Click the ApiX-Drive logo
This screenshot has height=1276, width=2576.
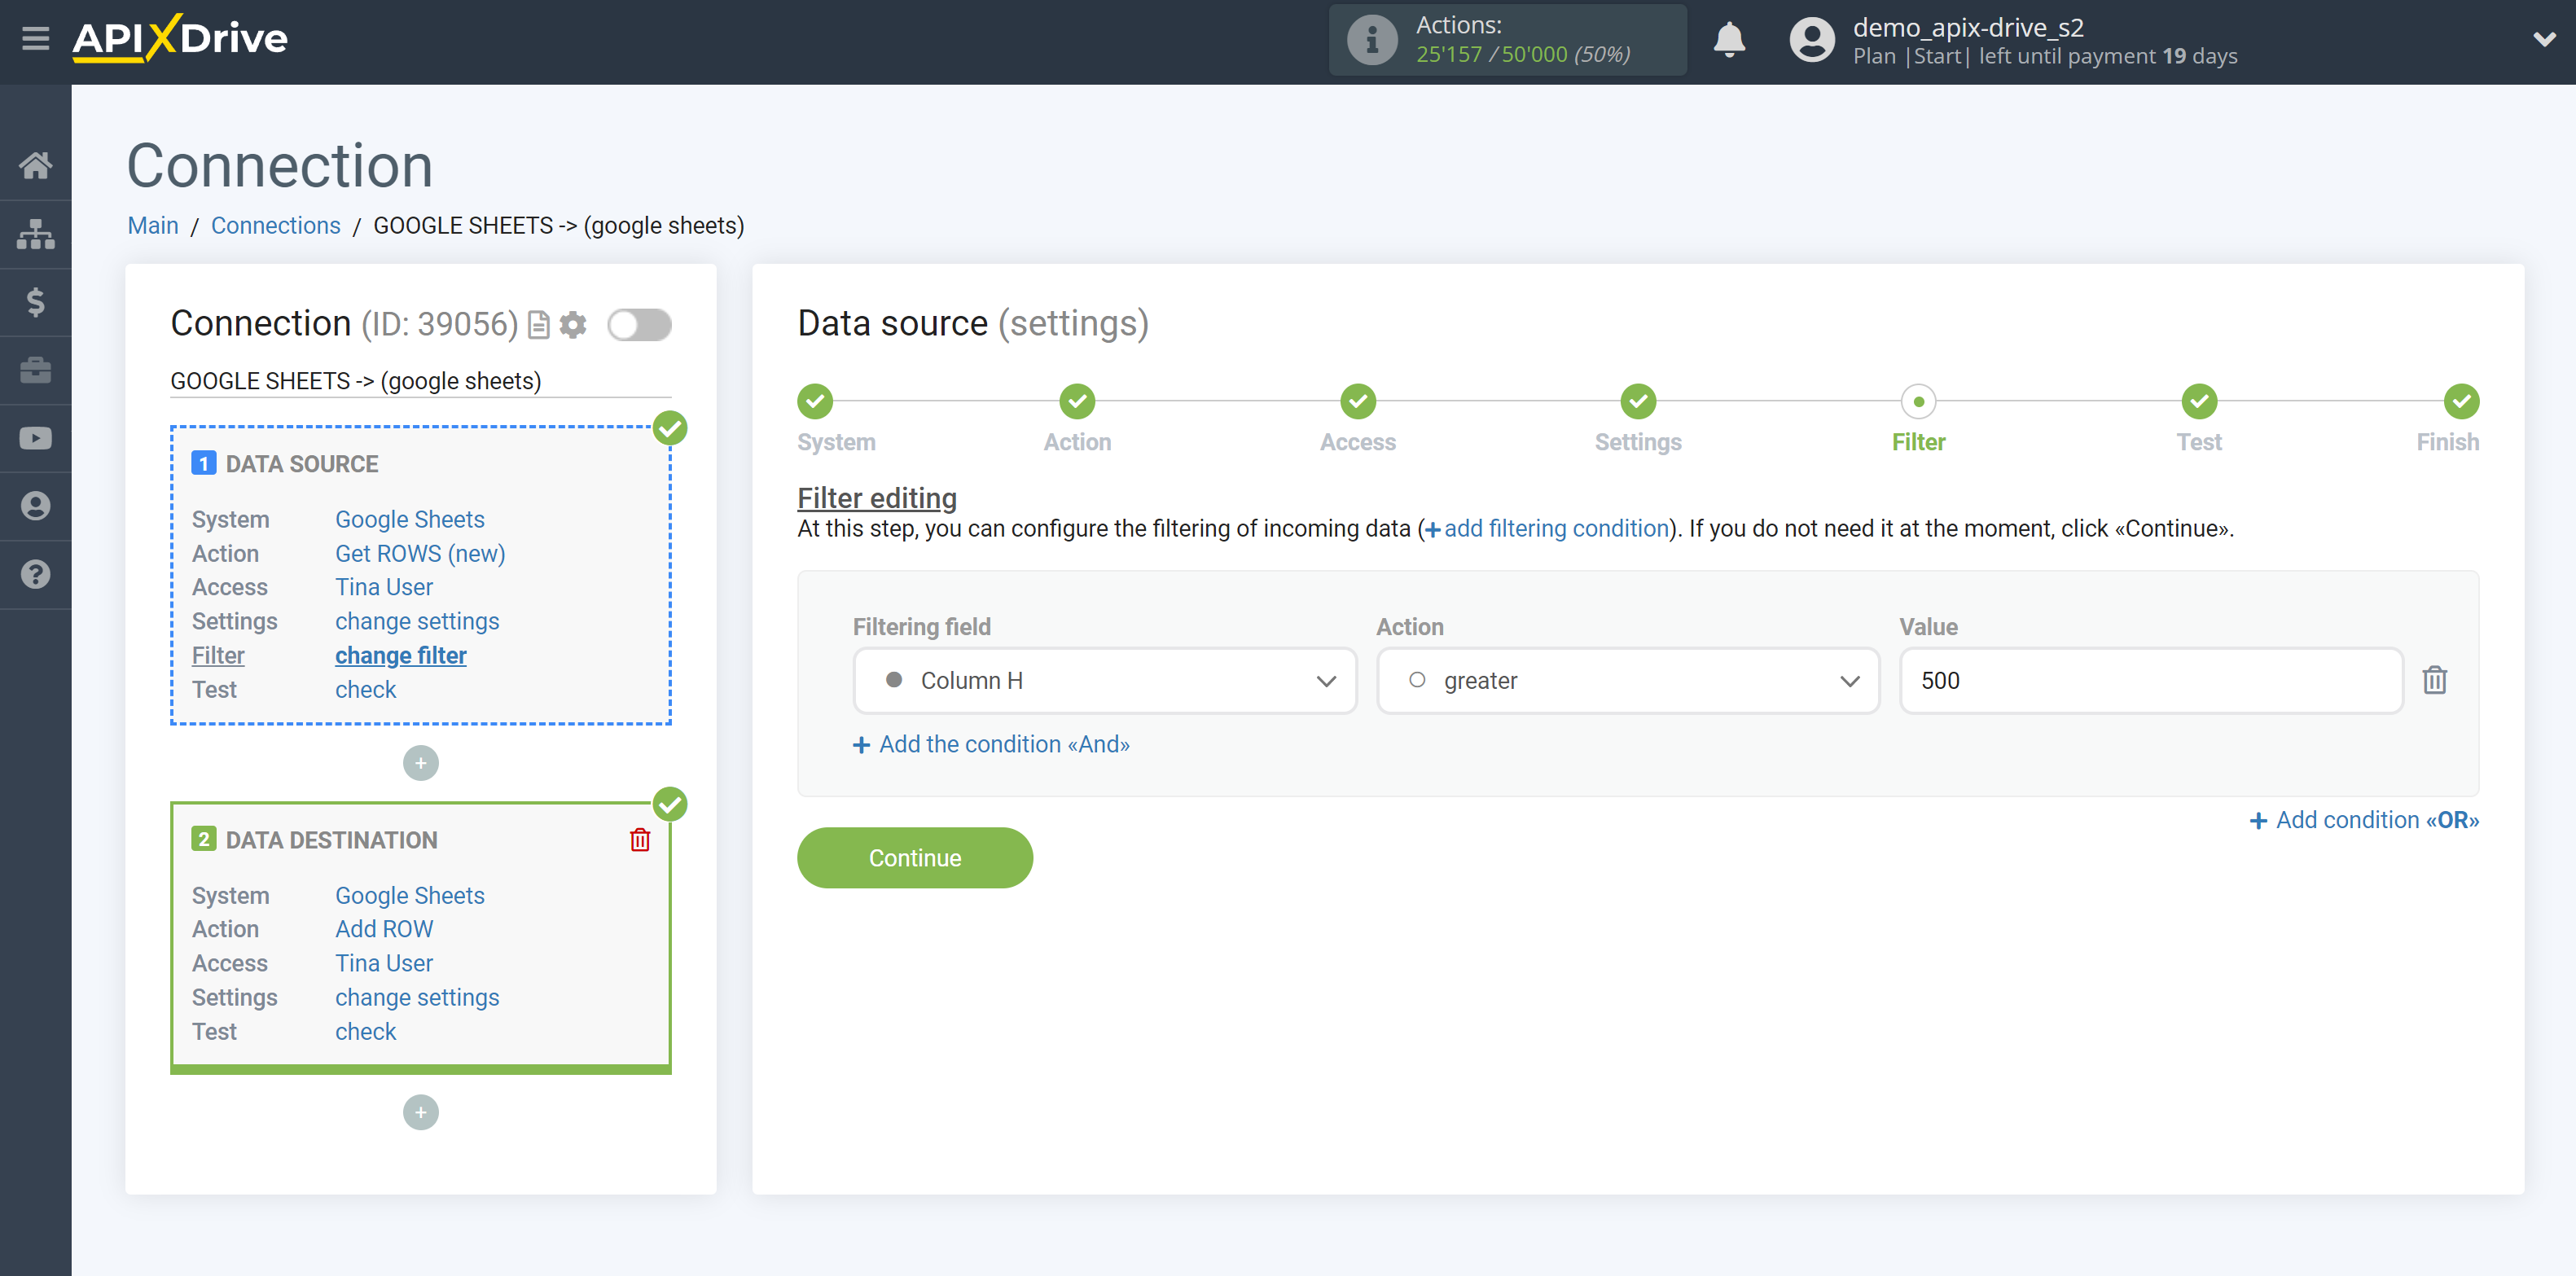point(180,39)
